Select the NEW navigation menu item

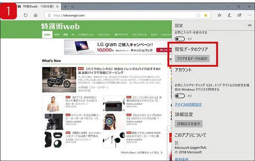click(x=57, y=35)
